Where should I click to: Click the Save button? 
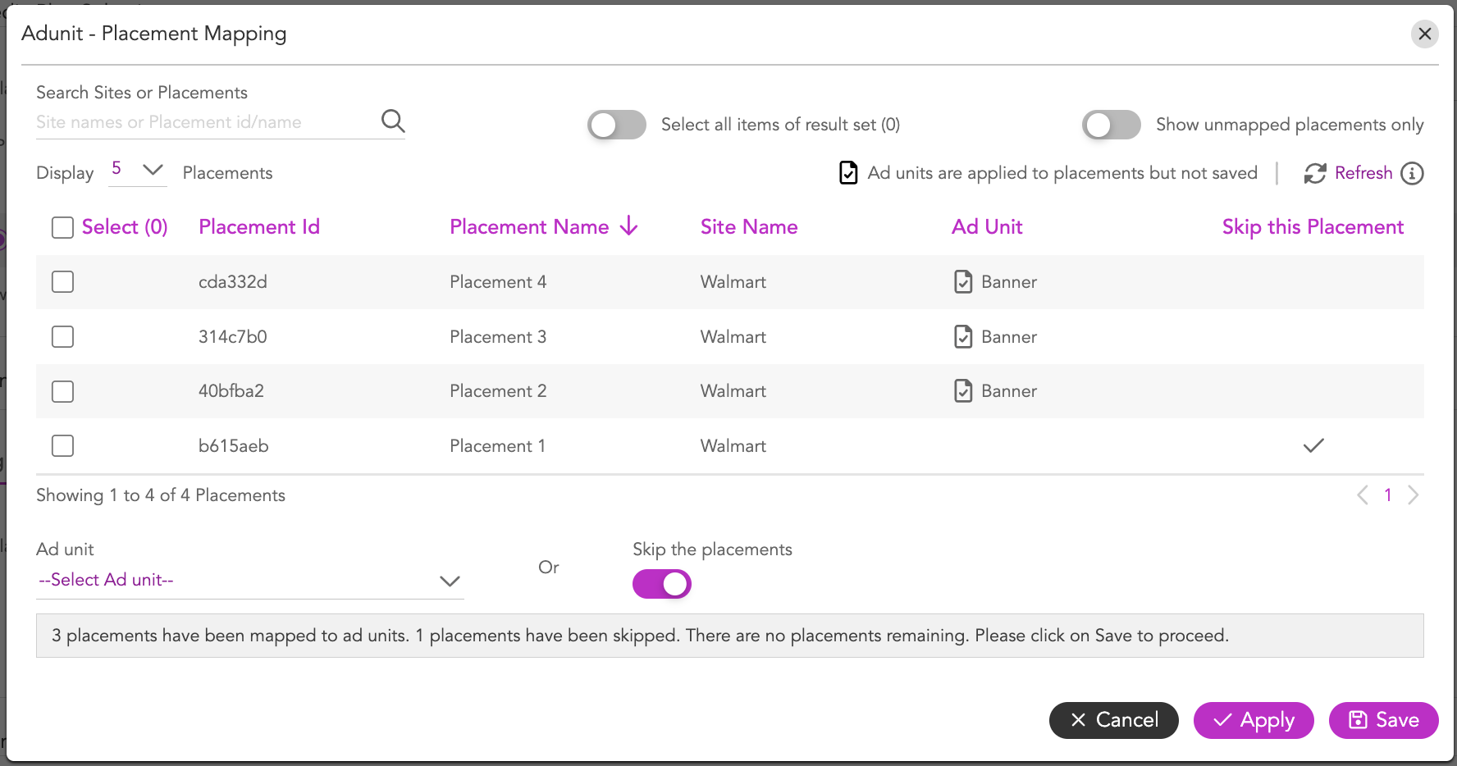pos(1384,720)
